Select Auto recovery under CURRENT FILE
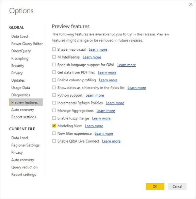Image resolution: width=196 pixels, height=199 pixels. (x=22, y=160)
